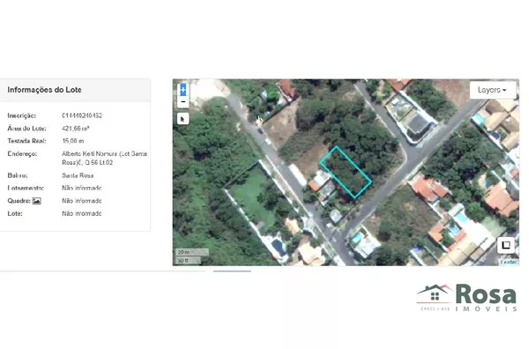Click the Bairro label
Image resolution: width=529 pixels, height=349 pixels.
coord(18,175)
